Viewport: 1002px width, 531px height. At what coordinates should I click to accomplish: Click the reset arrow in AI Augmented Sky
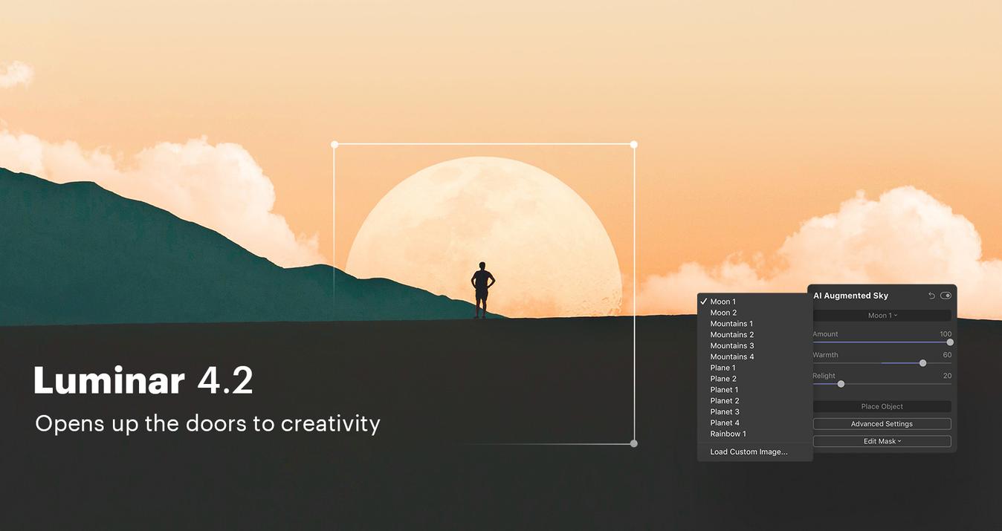931,296
